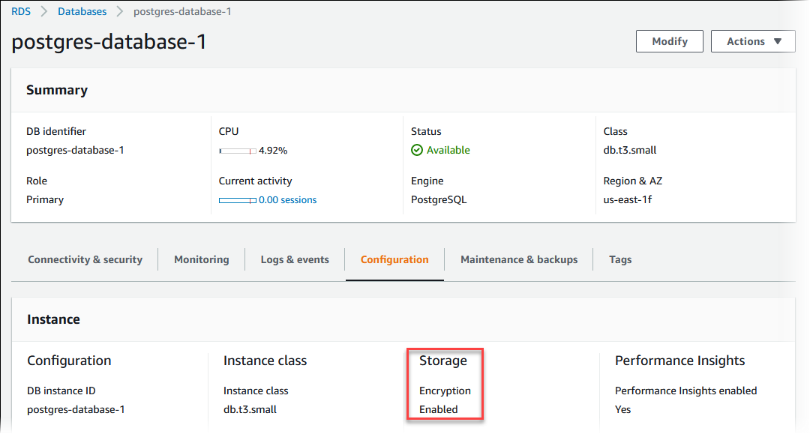Click the Configuration tab label

[x=394, y=259]
